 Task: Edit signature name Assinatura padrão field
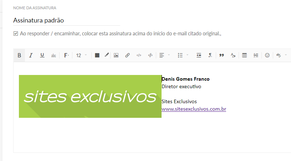[67, 20]
